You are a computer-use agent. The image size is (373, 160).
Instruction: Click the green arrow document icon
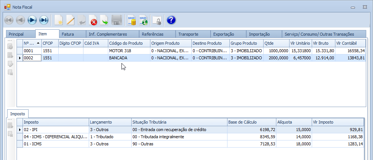104,20
